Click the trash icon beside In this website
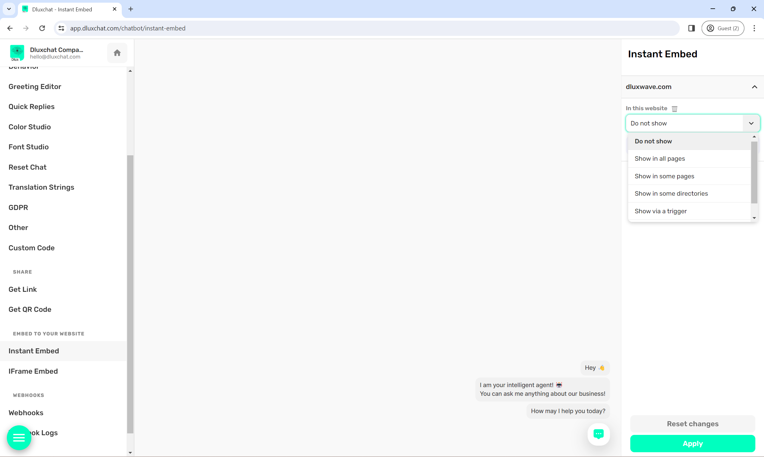Screen dimensions: 764x457 [x=674, y=109]
